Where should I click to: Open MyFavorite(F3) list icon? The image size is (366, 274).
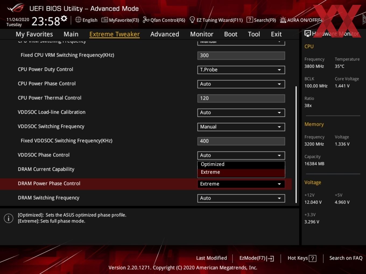pos(104,20)
